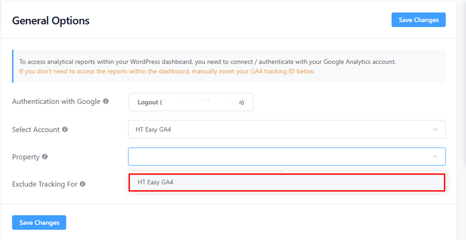Click the Select Account label text
The height and width of the screenshot is (240, 466).
pos(36,130)
